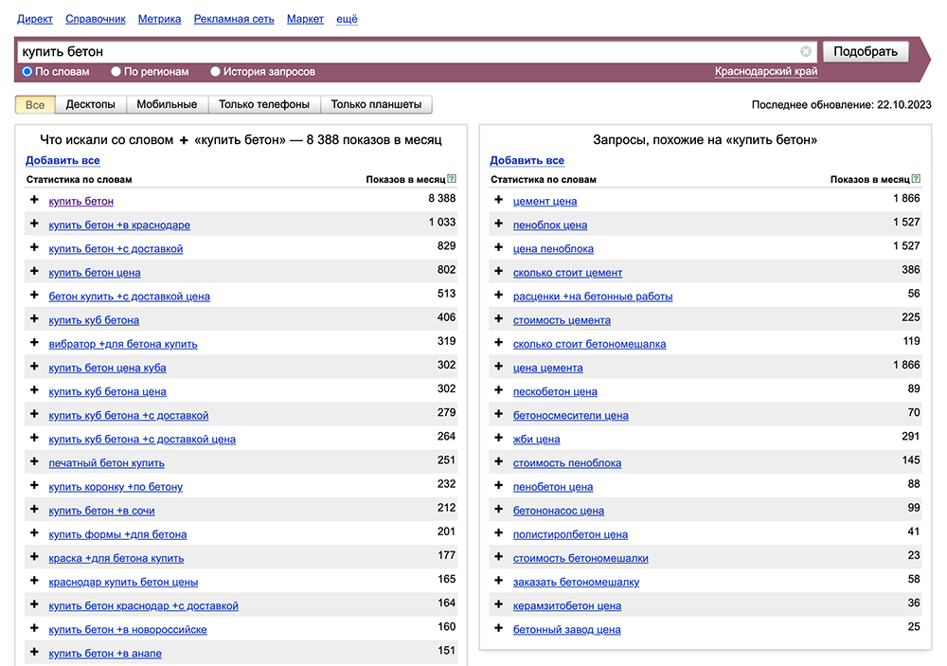This screenshot has width=947, height=666.
Task: Choose the 'История запросов' radio option
Action: 216,71
